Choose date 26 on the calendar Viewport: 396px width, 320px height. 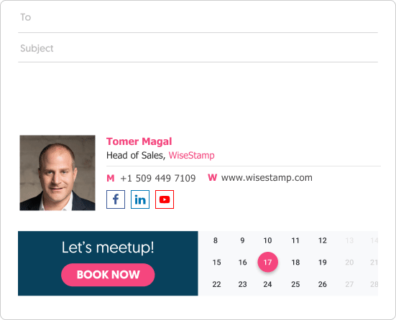click(323, 284)
